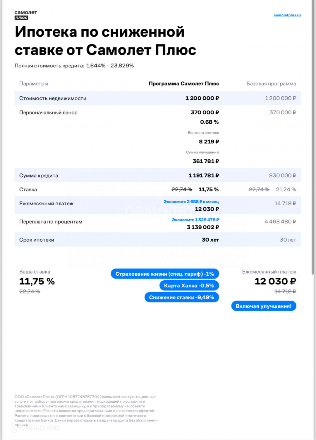Screen dimensions: 316x440
Task: Click the 0.68 % value
Action: 209,122
